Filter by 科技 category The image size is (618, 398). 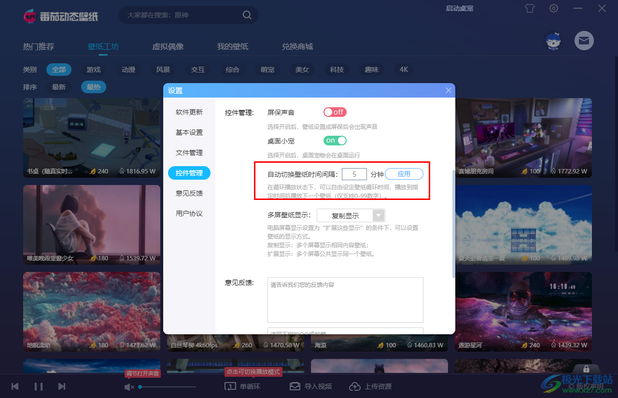pyautogui.click(x=337, y=70)
